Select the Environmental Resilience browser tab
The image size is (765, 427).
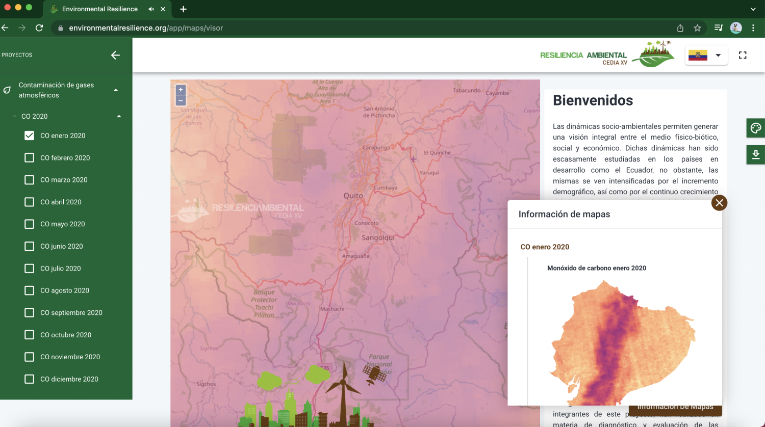pos(99,9)
